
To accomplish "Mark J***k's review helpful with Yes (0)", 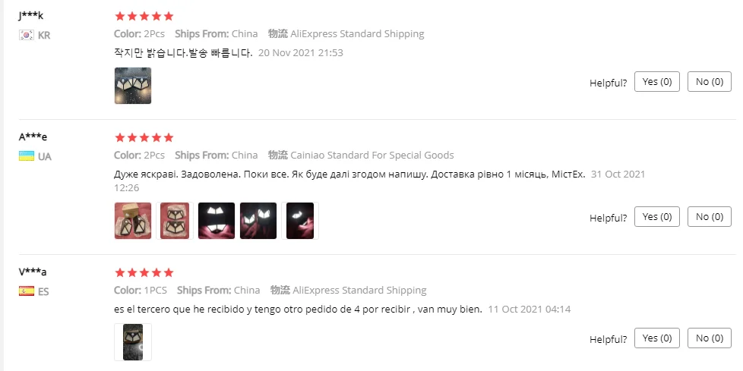I will pos(656,81).
